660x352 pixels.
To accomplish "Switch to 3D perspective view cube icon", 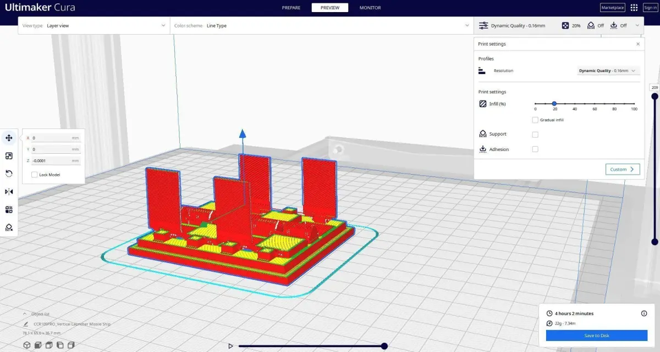I will 26,345.
